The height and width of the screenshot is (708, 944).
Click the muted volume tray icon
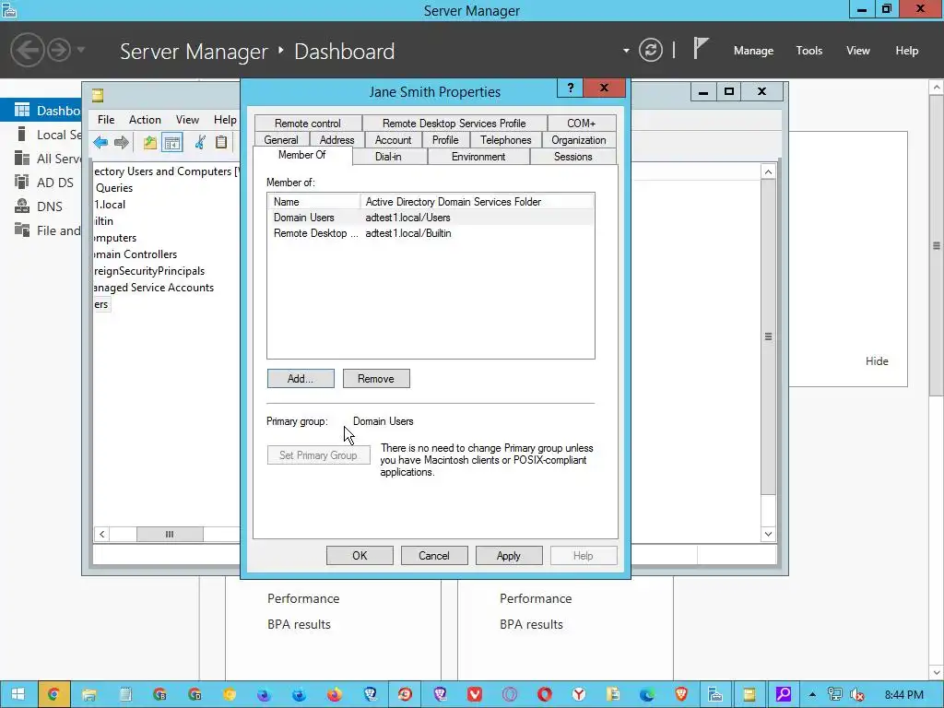[857, 695]
